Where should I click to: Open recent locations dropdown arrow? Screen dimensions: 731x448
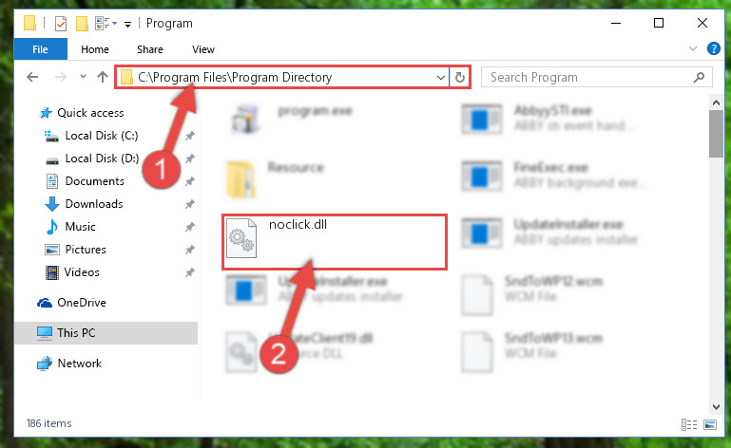(x=83, y=76)
